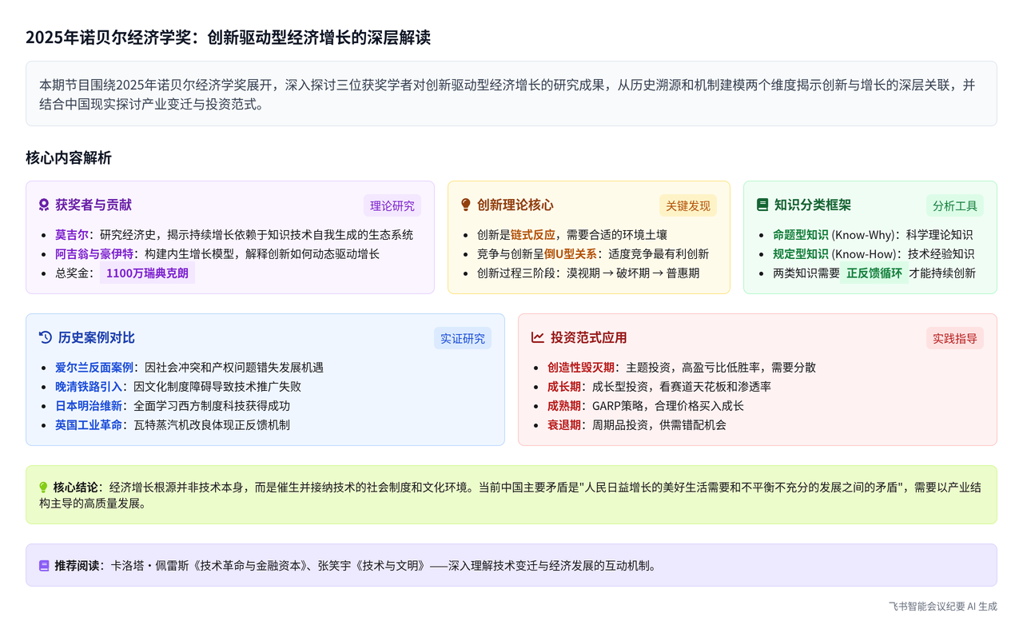Click the 倒U型关系 highlighted term

pos(571,254)
